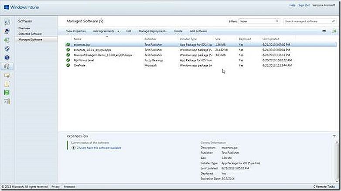Click View Properties in the toolbar
341x191 pixels.
76,31
